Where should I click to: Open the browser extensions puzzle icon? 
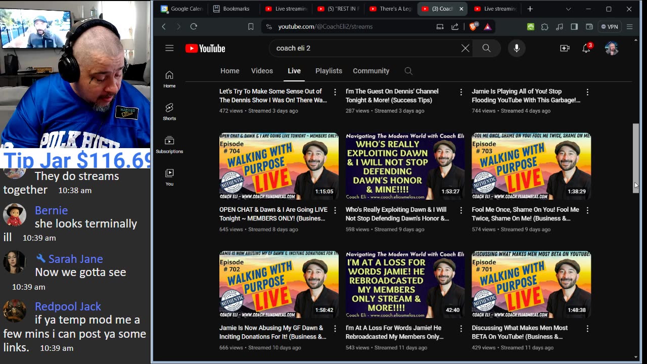tap(545, 27)
